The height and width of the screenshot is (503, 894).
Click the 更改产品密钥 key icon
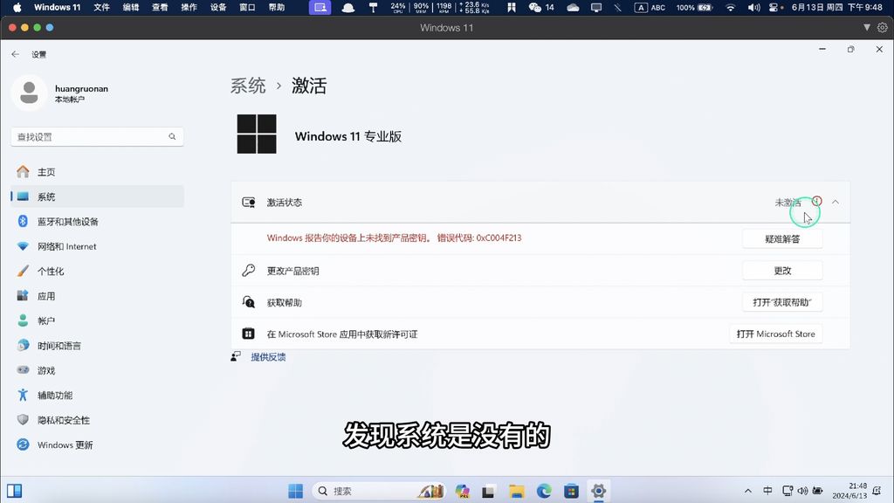click(249, 271)
